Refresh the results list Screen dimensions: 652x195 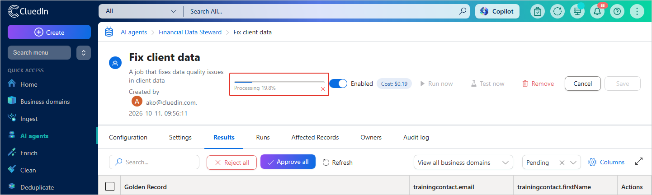(x=338, y=162)
